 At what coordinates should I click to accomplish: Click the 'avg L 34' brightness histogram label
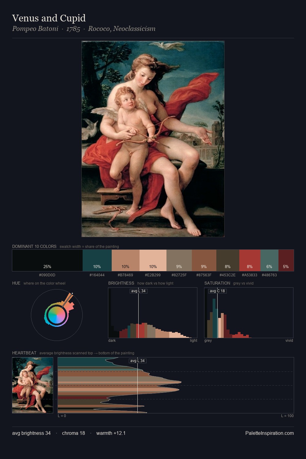[x=138, y=291]
